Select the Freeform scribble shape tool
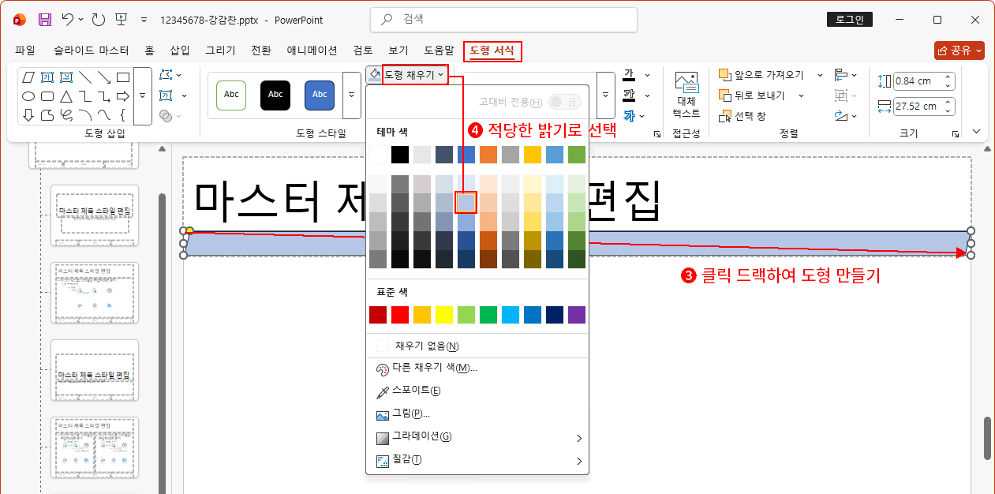This screenshot has height=494, width=995. [68, 115]
